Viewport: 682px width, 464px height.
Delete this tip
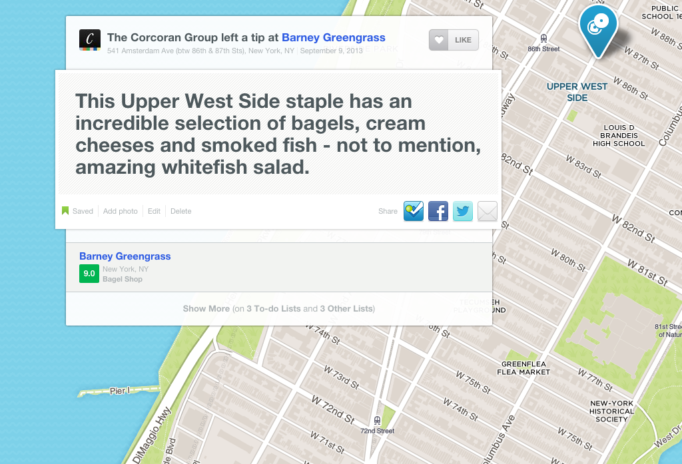[x=180, y=211]
